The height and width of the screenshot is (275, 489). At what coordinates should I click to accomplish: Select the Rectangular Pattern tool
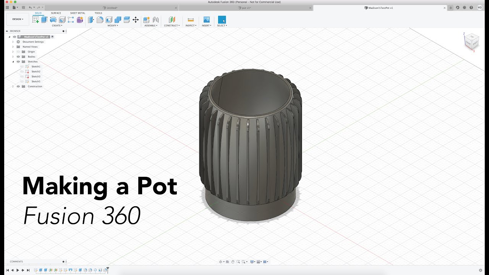point(71,20)
